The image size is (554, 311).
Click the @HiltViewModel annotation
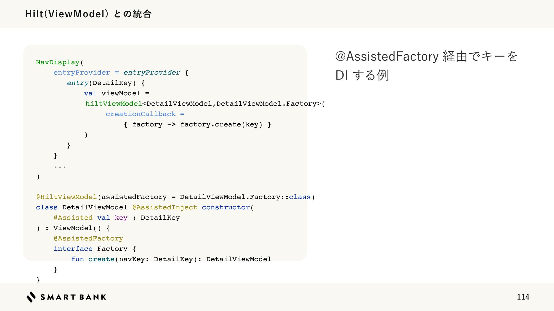point(66,197)
